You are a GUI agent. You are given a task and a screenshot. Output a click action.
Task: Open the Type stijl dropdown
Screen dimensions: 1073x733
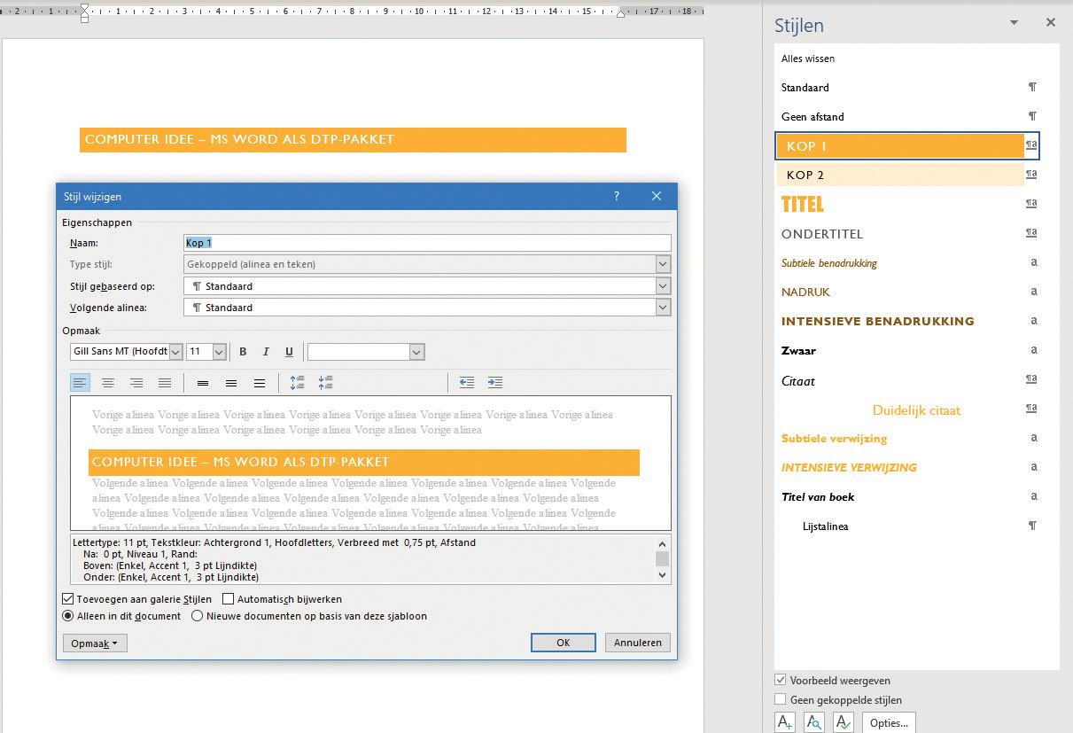coord(663,264)
